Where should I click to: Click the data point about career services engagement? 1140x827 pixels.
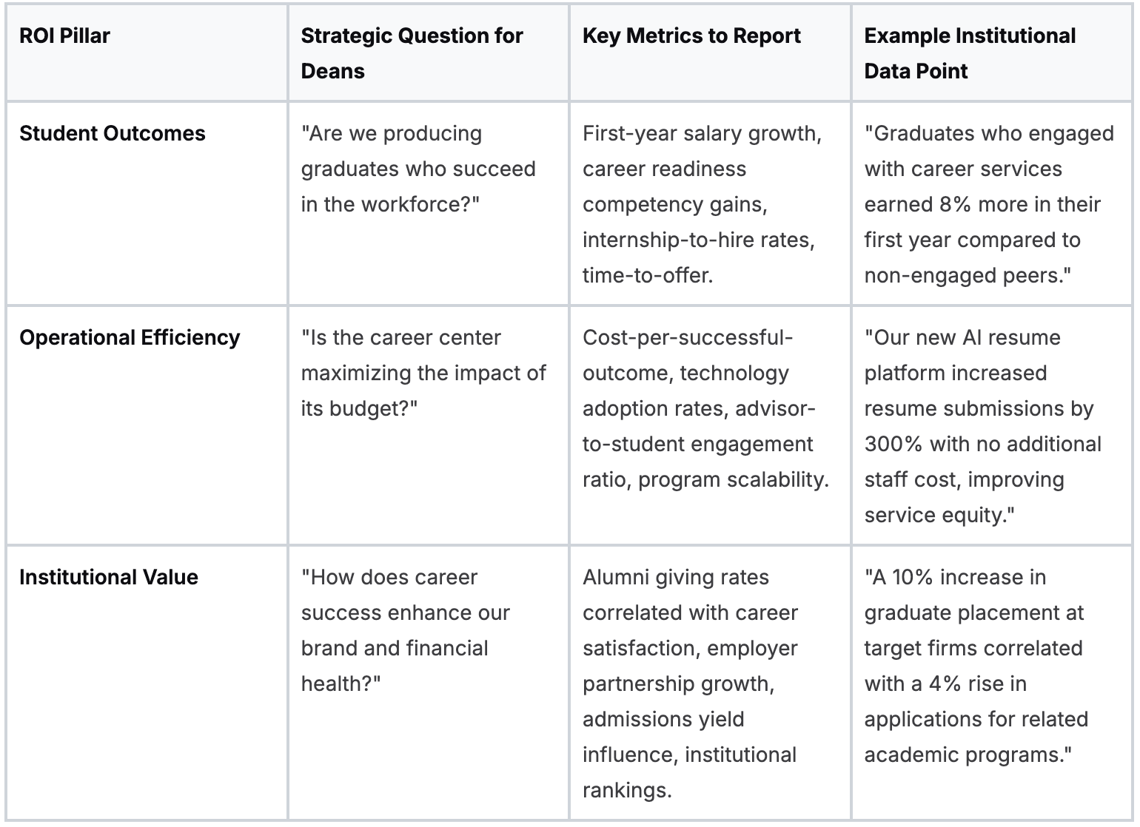point(988,204)
